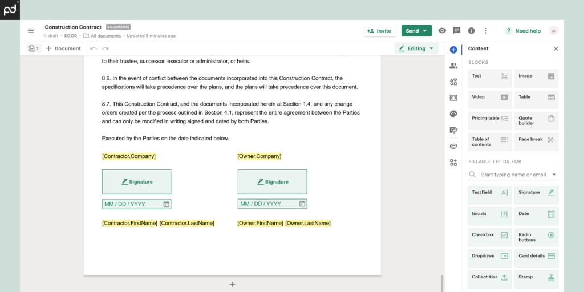Select the Page break block
The height and width of the screenshot is (292, 584).
pyautogui.click(x=536, y=142)
